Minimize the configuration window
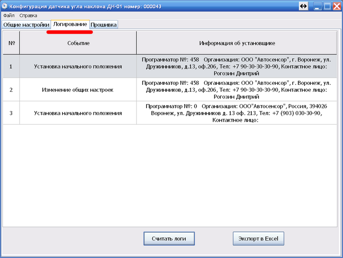The height and width of the screenshot is (258, 343). [318, 6]
